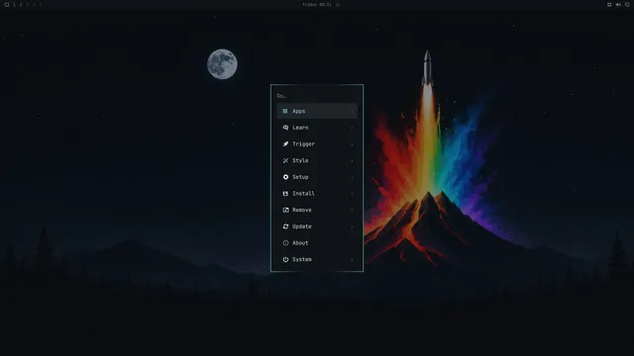Click the Style brush icon

(x=285, y=160)
